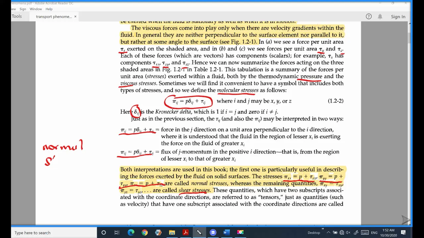Click the arrow at page bottom right
Viewport: 424px width, 238px height.
405,219
